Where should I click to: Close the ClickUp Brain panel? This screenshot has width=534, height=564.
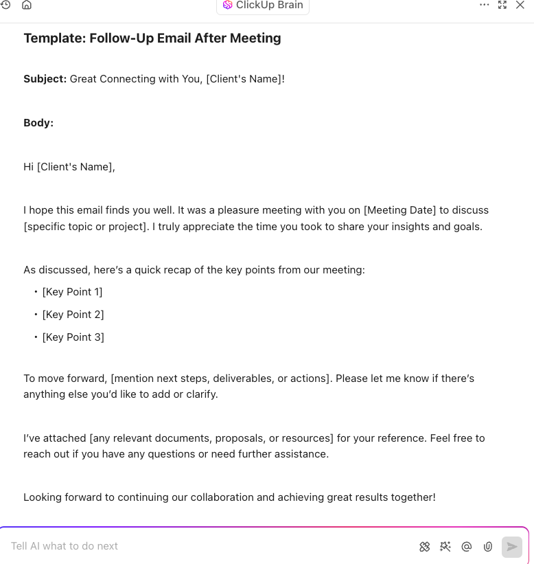coord(520,5)
